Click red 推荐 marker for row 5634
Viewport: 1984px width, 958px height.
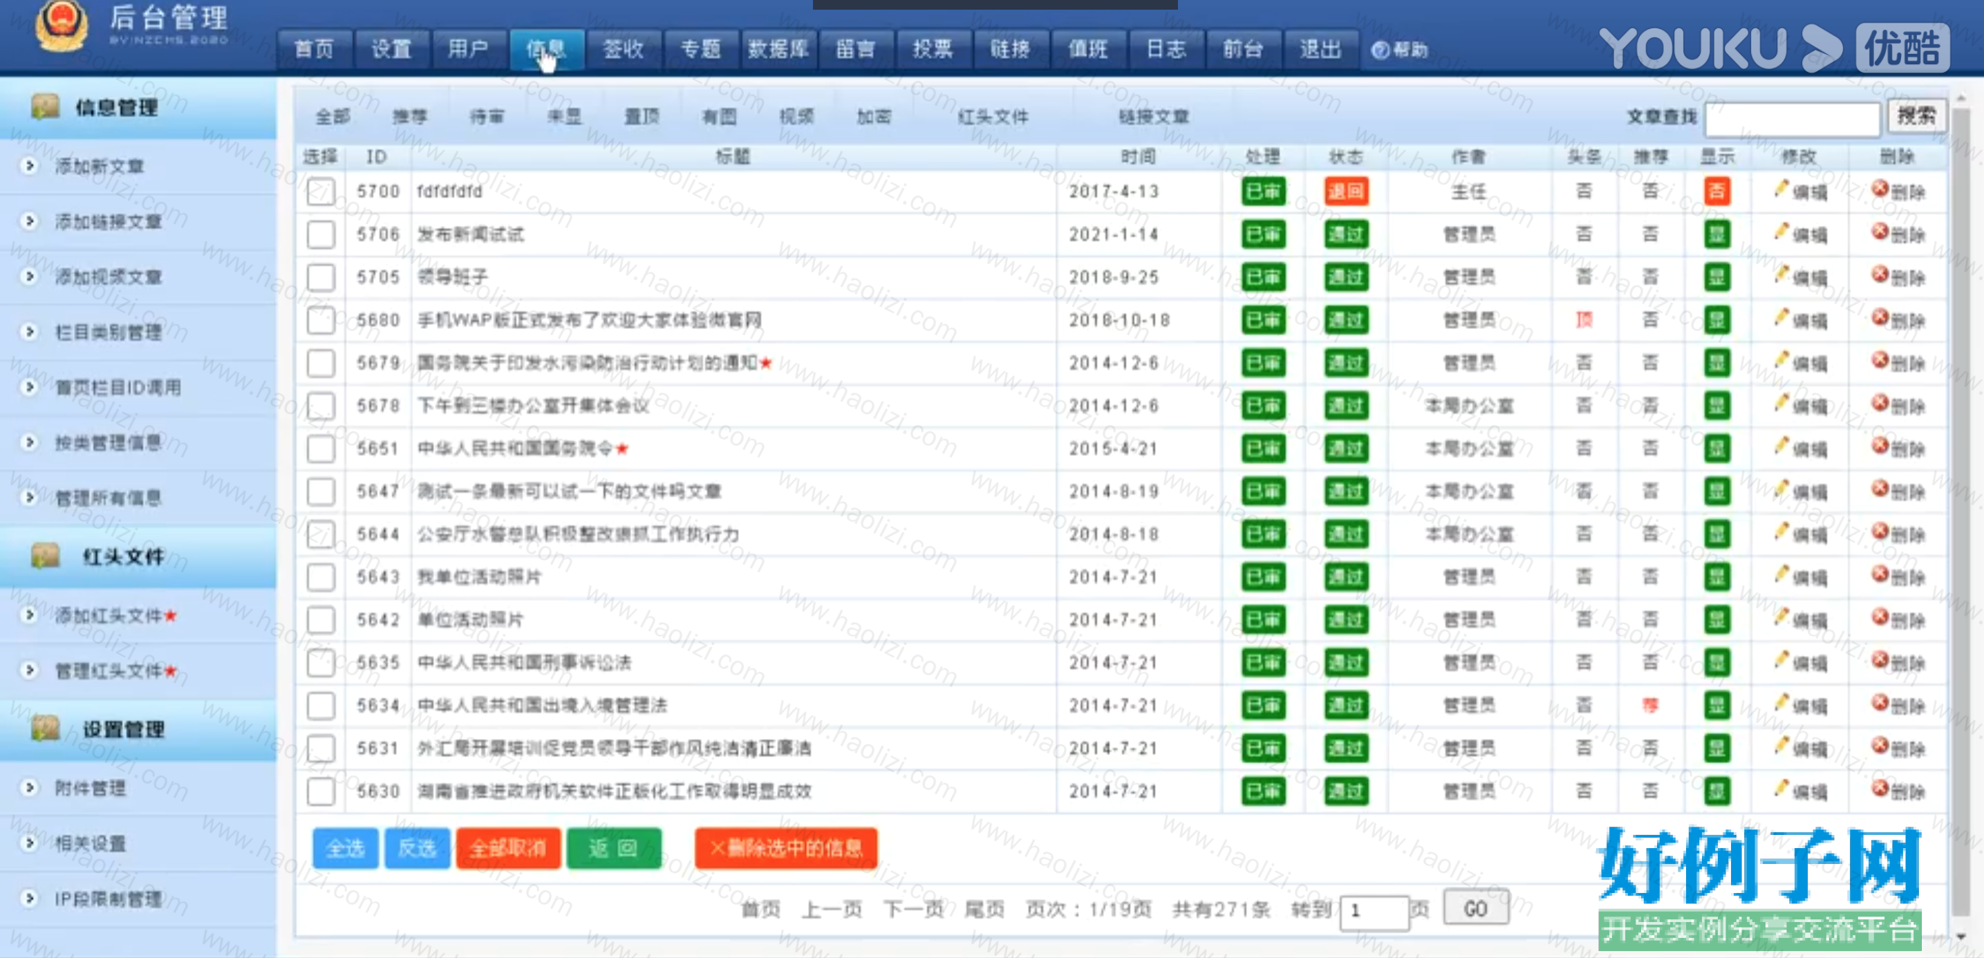tap(1649, 706)
